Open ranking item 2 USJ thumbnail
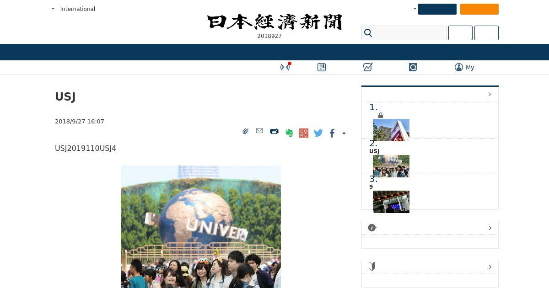Screen dimensions: 549x288 click(391, 166)
